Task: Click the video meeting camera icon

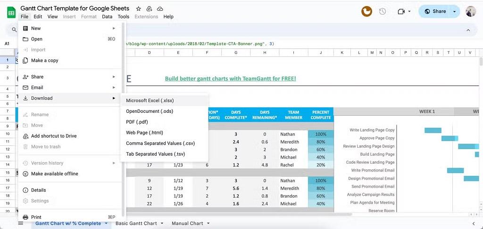Action: click(401, 11)
